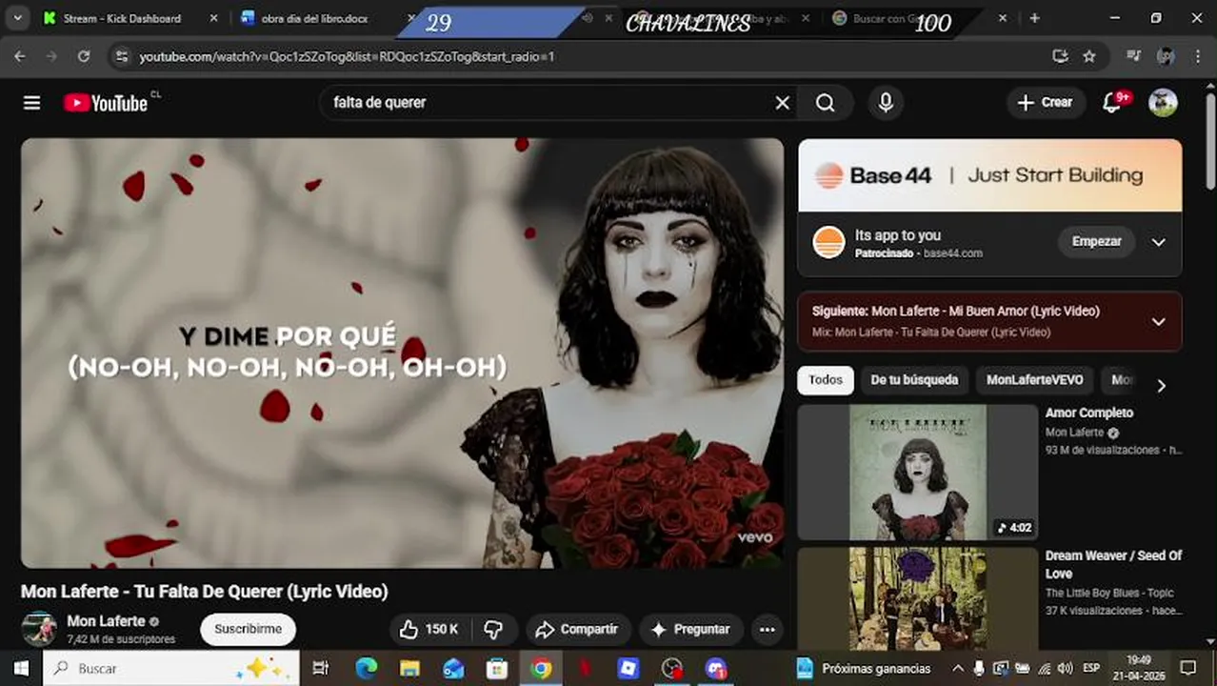
Task: Open the Windows notification center icon
Action: [x=1187, y=669]
